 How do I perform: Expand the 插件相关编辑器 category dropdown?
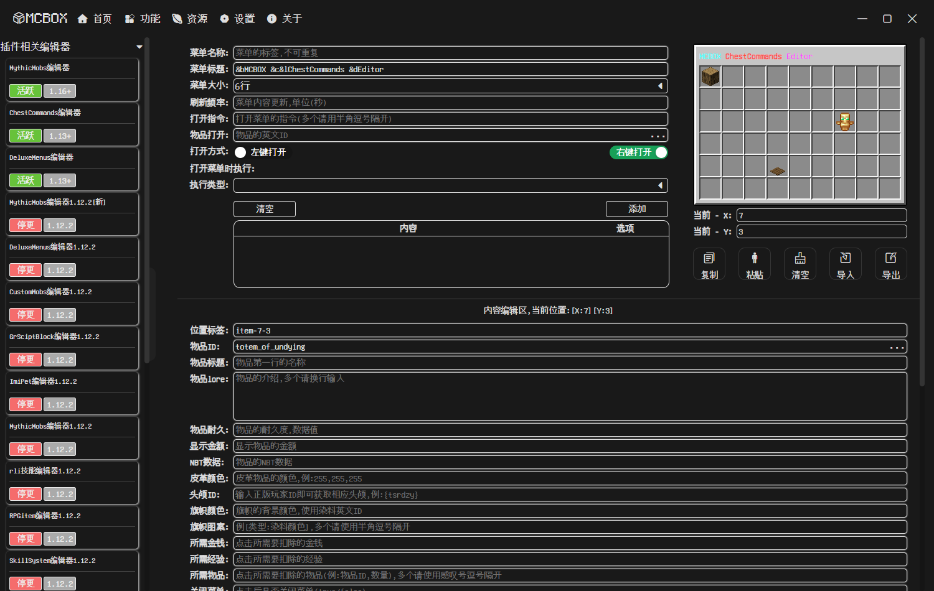point(139,47)
